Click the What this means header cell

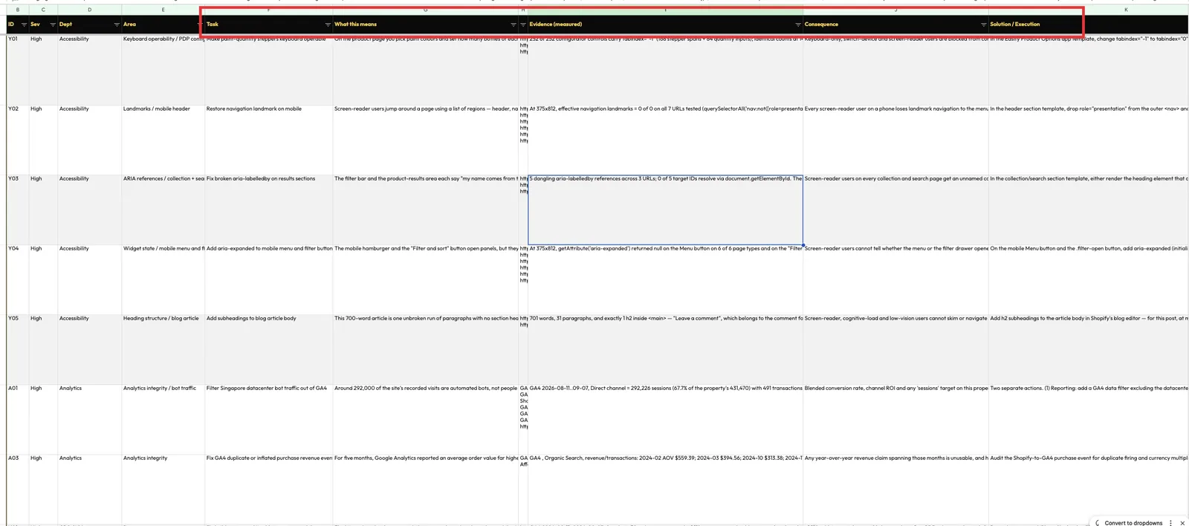tap(425, 25)
